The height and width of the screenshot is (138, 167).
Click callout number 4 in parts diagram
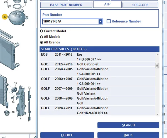tap(21, 119)
